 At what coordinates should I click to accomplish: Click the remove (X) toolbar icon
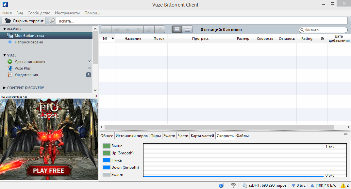pos(159,29)
